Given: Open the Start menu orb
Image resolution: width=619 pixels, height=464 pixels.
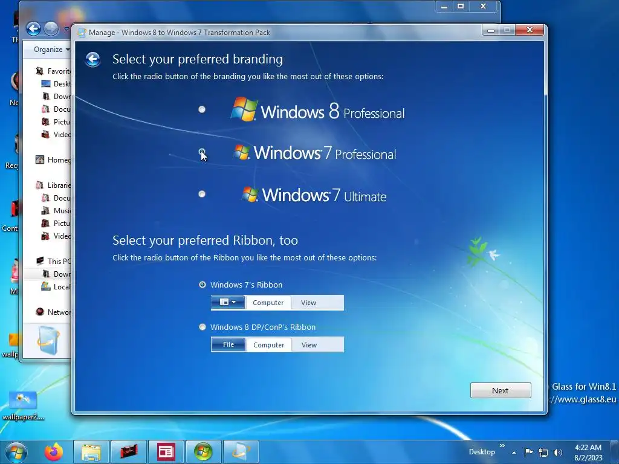Looking at the screenshot, I should tap(15, 452).
